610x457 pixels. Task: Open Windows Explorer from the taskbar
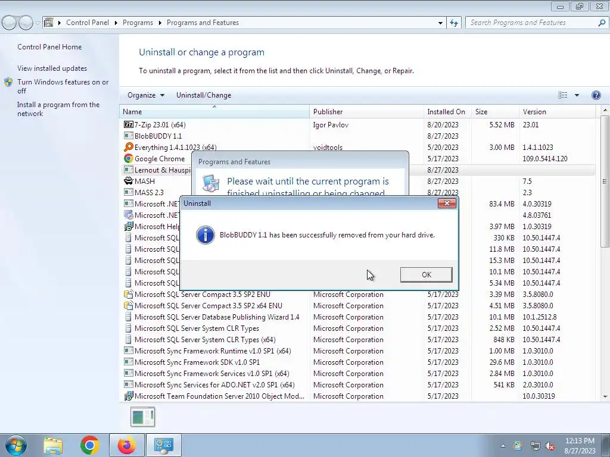tap(53, 445)
